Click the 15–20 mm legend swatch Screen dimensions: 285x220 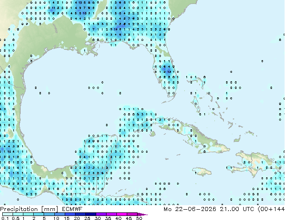point(70,214)
